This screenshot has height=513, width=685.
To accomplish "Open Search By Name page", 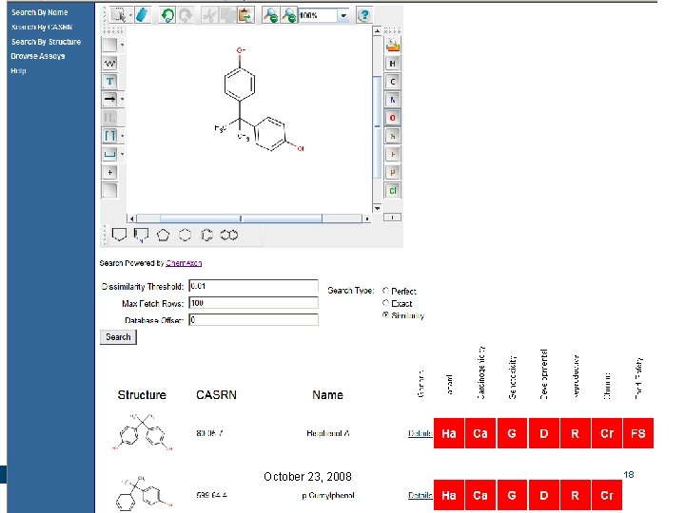I will click(40, 12).
